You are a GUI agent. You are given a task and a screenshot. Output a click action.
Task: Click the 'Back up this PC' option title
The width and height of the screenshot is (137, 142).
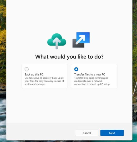(x=34, y=74)
